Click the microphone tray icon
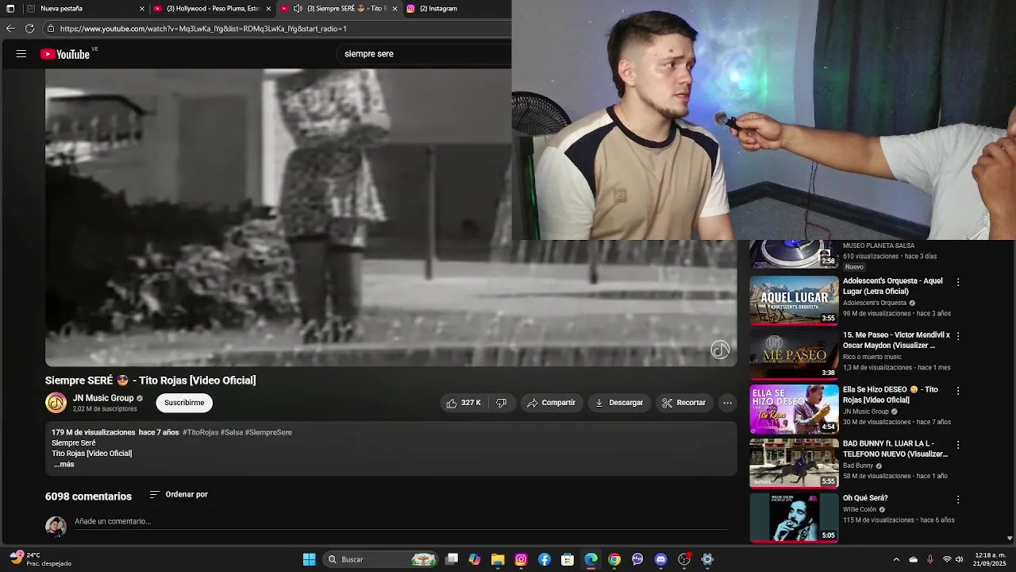1016x572 pixels. pos(929,559)
